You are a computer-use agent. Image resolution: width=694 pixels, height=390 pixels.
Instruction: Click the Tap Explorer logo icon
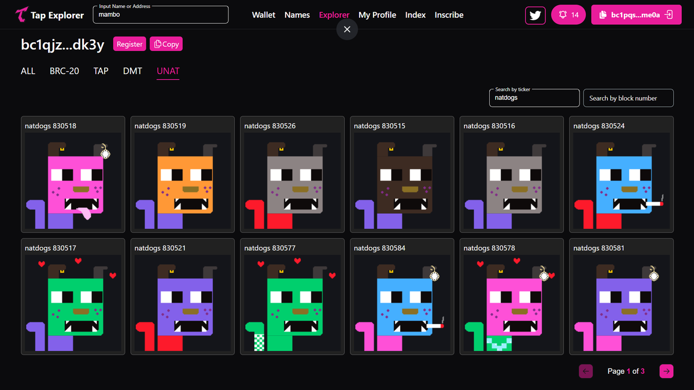click(22, 15)
